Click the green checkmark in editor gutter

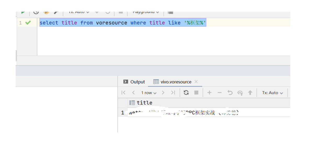[28, 23]
